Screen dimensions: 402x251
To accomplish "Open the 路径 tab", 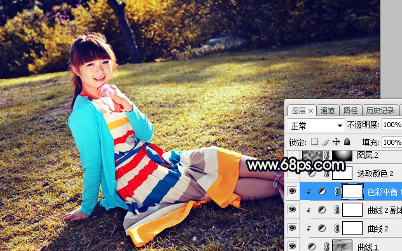I will (350, 111).
